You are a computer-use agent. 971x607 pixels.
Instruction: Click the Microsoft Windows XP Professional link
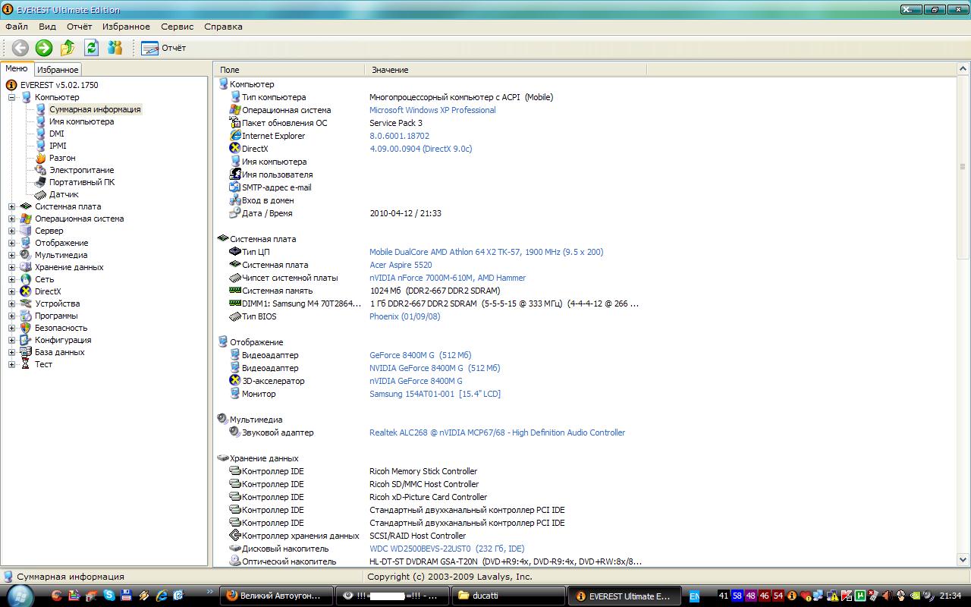432,110
